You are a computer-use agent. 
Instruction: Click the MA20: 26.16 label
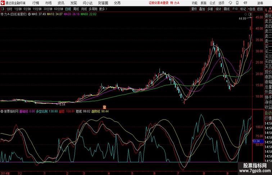coord(72,14)
